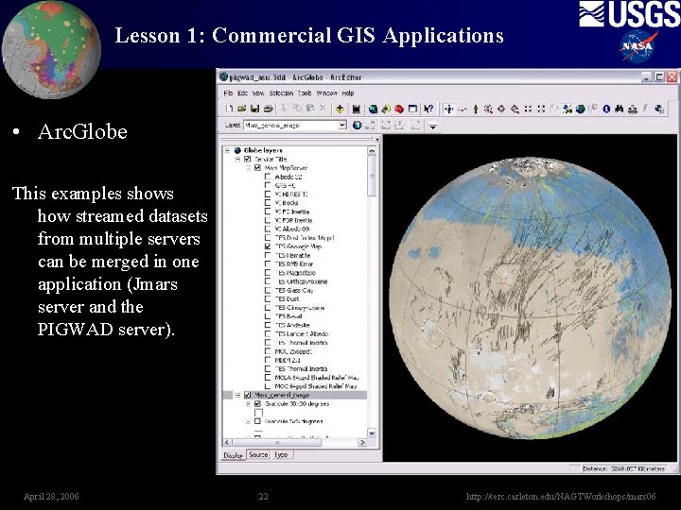Toggle the Graticule 30x30 degrees checkbox
This screenshot has height=510, width=681.
[x=257, y=404]
